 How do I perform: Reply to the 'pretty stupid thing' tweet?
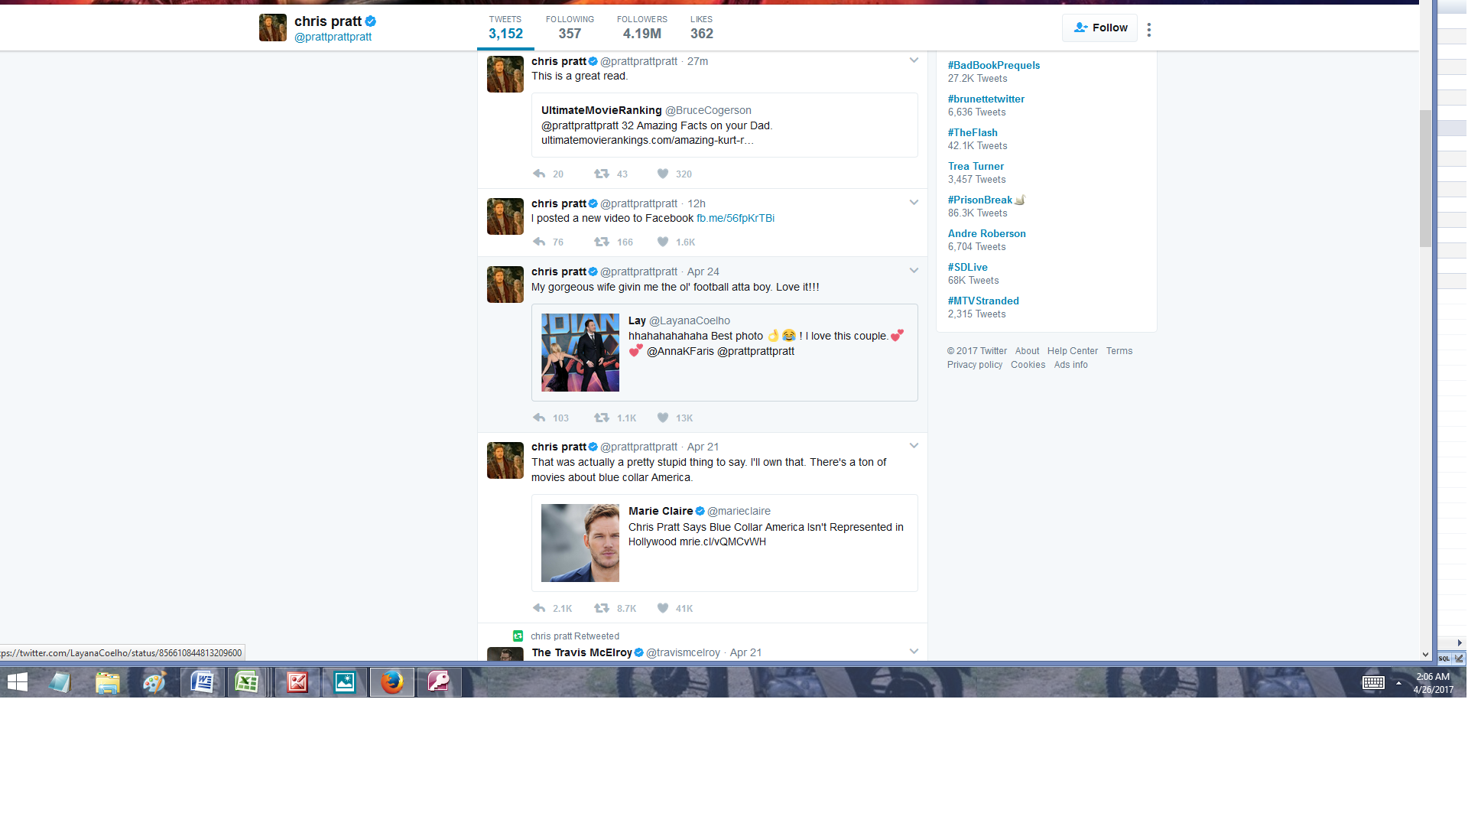[x=539, y=609]
